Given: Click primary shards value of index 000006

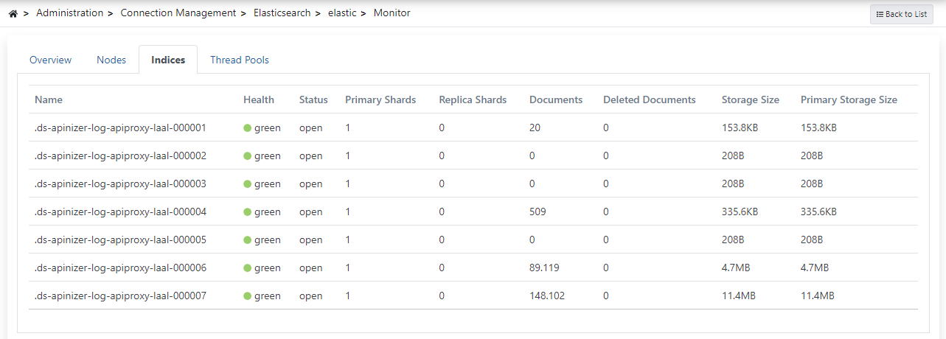Looking at the screenshot, I should 347,268.
